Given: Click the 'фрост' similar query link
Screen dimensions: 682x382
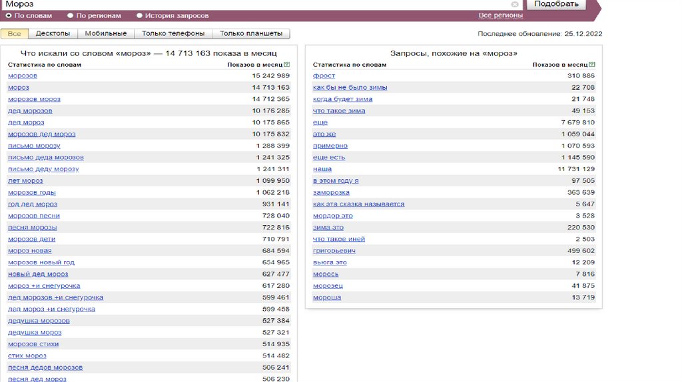Looking at the screenshot, I should click(x=324, y=76).
